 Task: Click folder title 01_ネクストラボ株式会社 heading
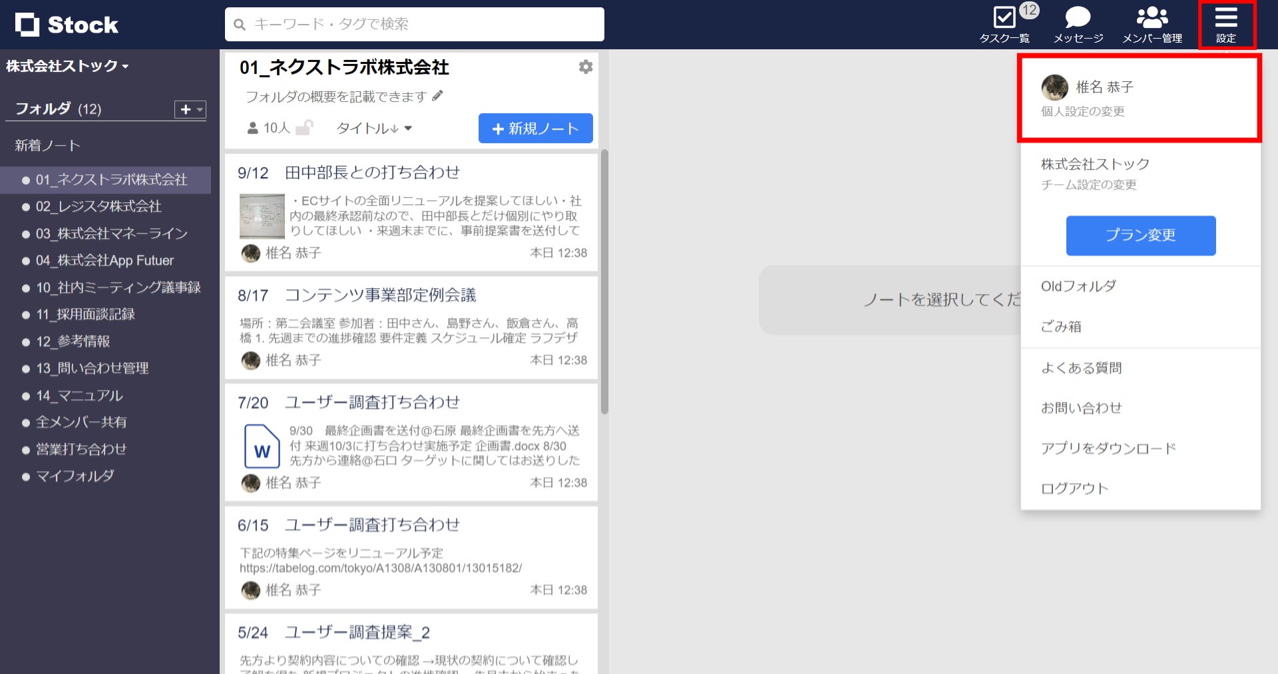coord(344,67)
